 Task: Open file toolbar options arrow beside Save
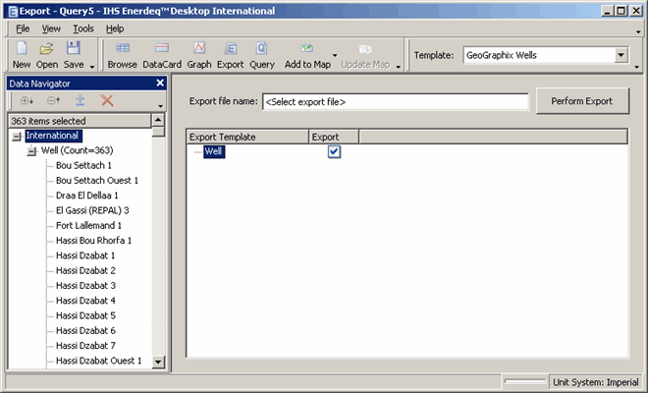click(x=92, y=67)
